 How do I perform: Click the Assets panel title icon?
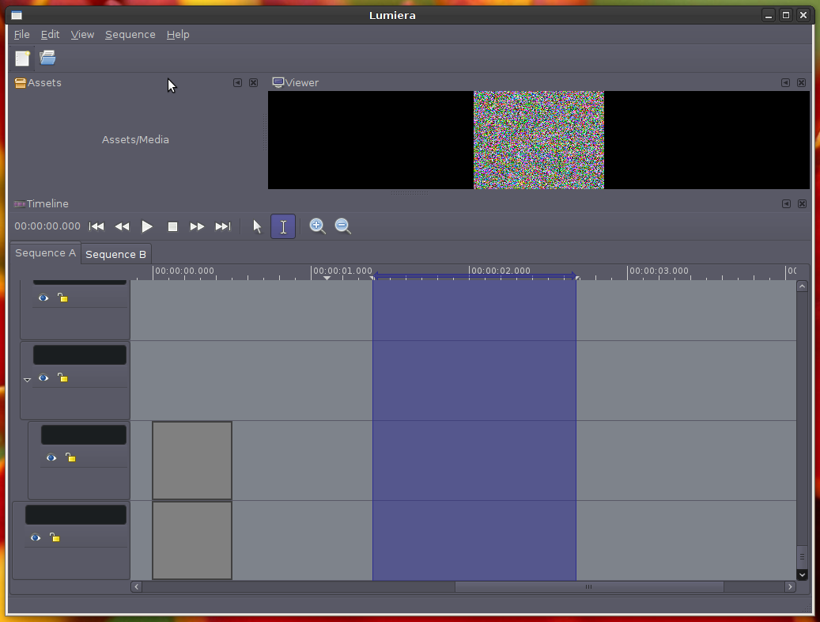click(21, 83)
